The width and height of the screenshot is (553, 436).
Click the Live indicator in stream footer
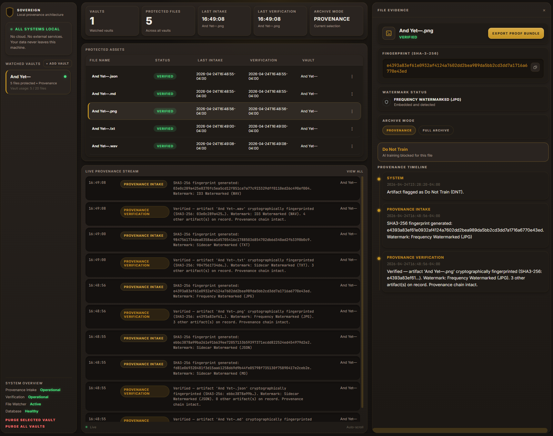tap(91, 427)
